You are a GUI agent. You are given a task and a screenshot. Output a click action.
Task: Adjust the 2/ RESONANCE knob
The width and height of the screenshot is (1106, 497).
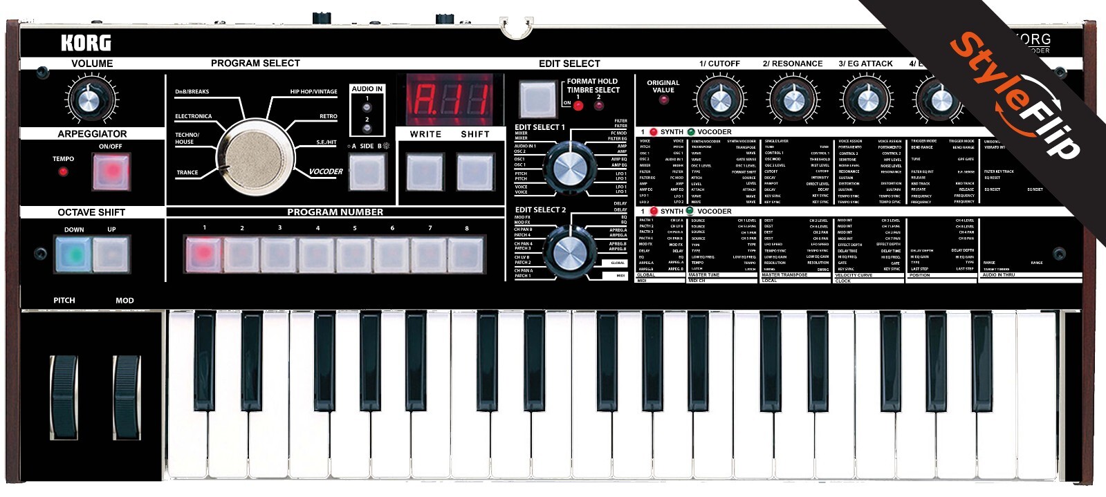tap(793, 101)
